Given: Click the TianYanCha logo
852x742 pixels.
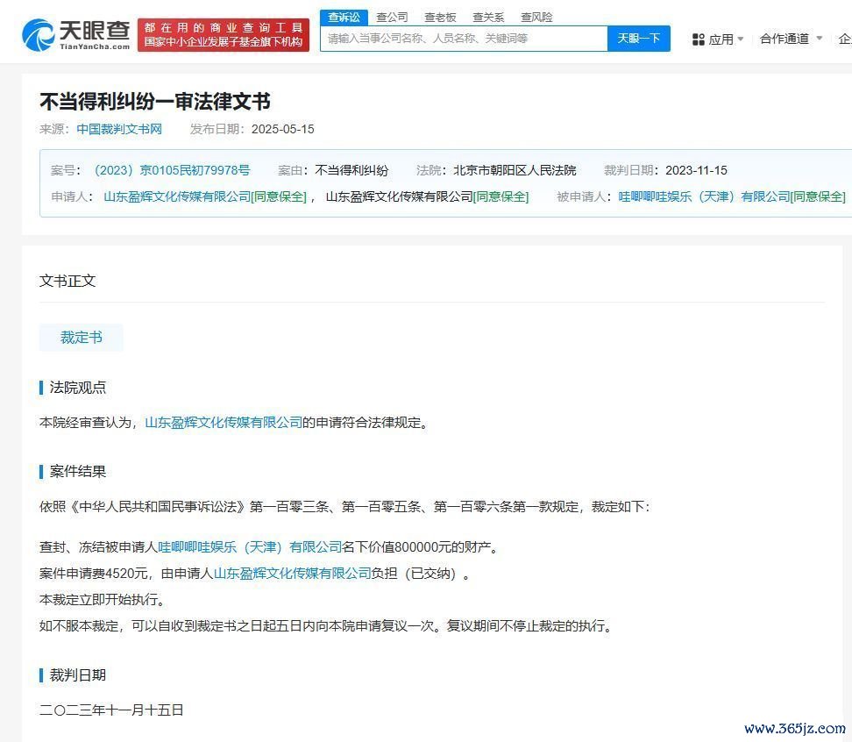Looking at the screenshot, I should (x=76, y=35).
